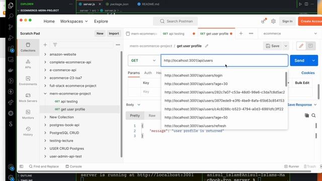This screenshot has width=322, height=181.
Task: Open Find and Replace in footer
Action: [x=44, y=166]
